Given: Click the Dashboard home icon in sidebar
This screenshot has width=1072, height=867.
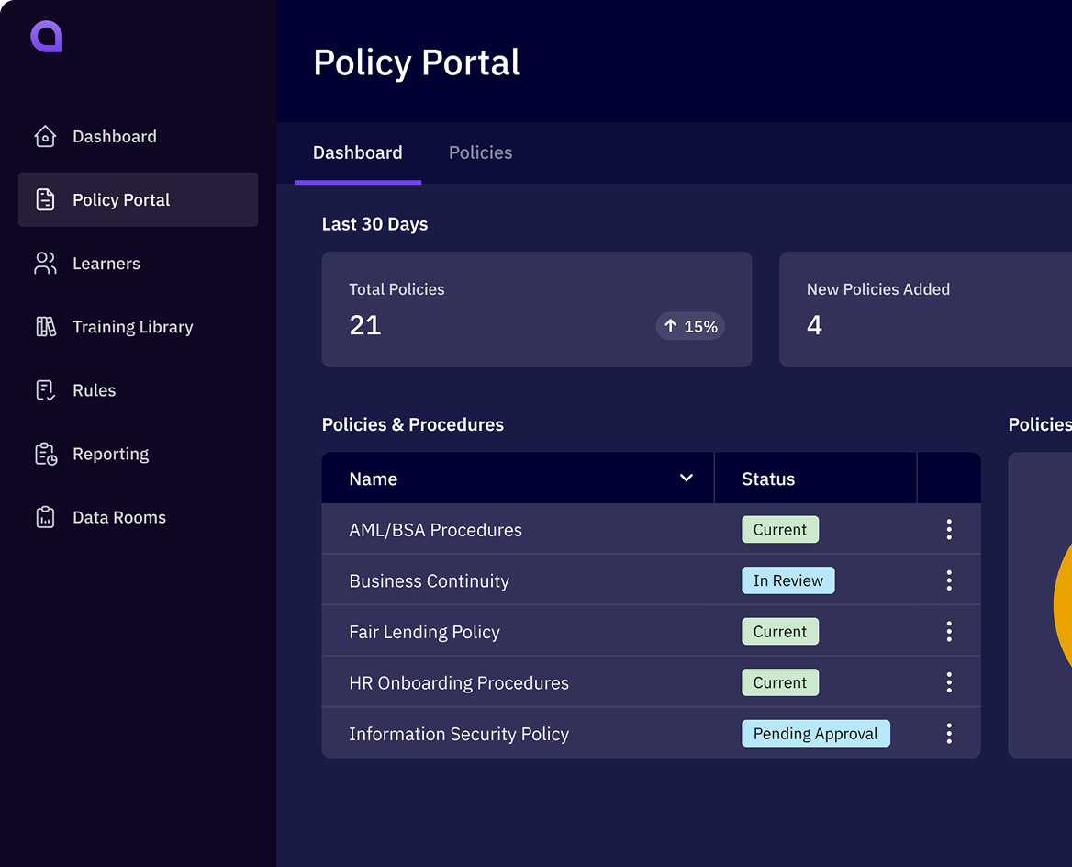Looking at the screenshot, I should coord(45,136).
